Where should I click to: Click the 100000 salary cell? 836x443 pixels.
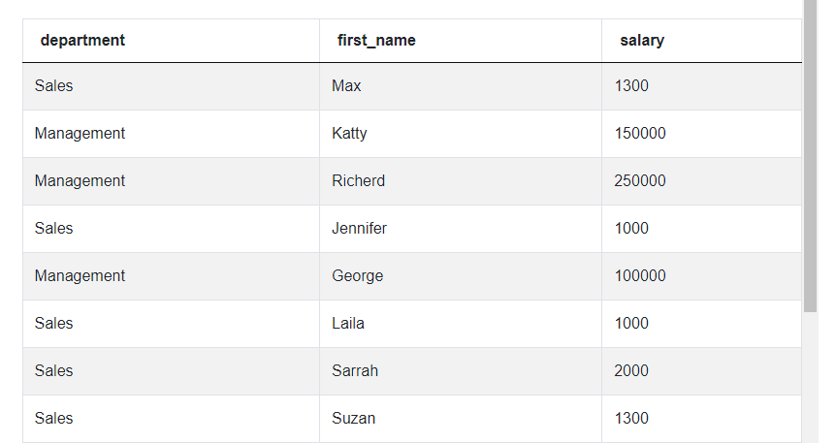pos(640,276)
